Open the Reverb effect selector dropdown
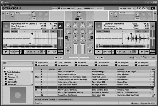Viewport: 158px width, 106px height. pyautogui.click(x=127, y=13)
